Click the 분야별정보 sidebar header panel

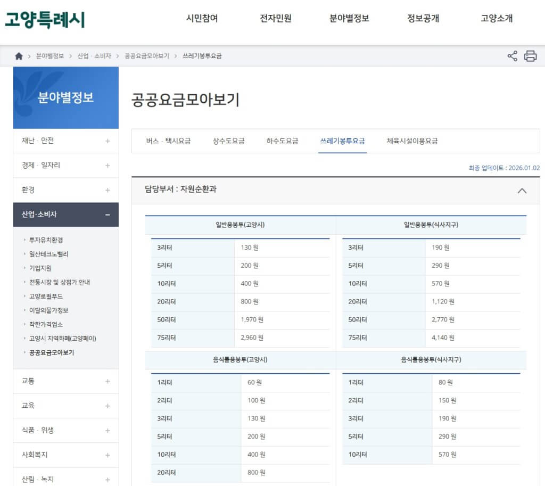(x=65, y=98)
